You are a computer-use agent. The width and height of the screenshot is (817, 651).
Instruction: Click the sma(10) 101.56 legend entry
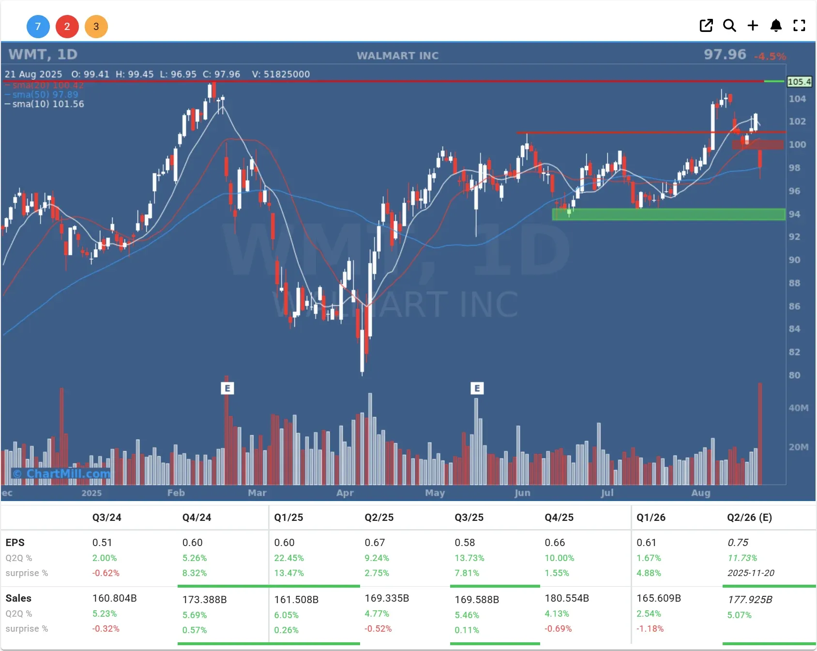[x=45, y=104]
